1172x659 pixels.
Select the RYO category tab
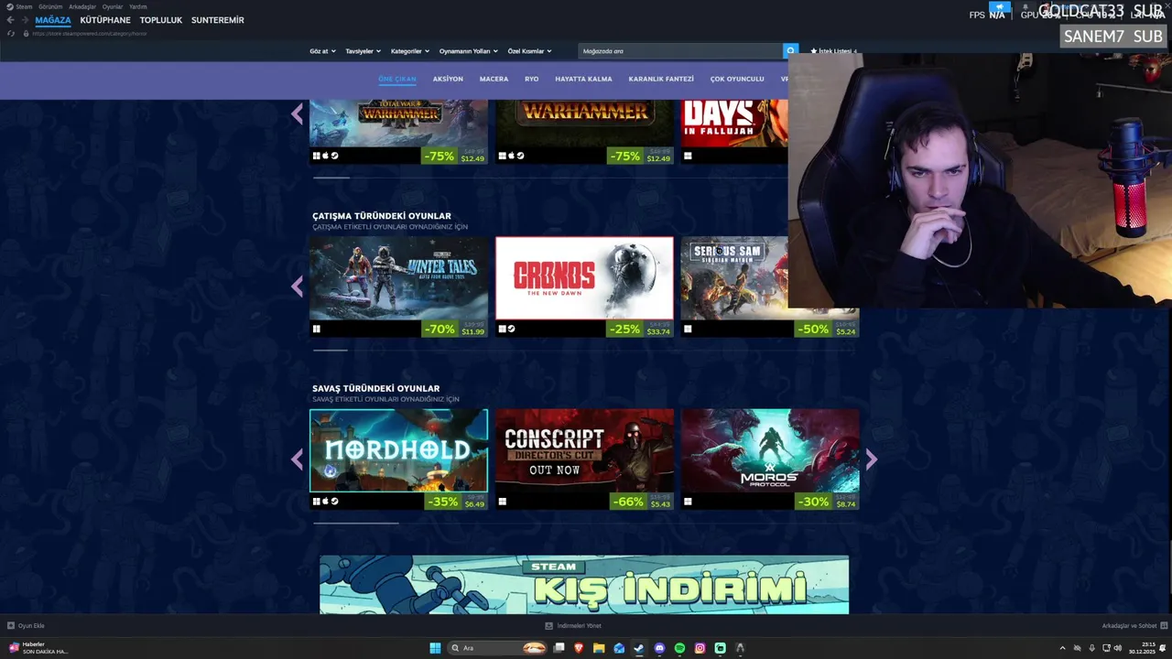point(531,79)
